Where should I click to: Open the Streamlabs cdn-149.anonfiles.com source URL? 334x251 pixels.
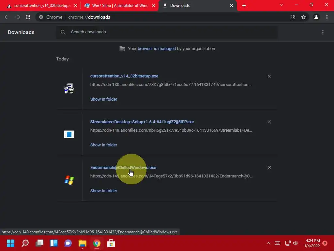[171, 130]
